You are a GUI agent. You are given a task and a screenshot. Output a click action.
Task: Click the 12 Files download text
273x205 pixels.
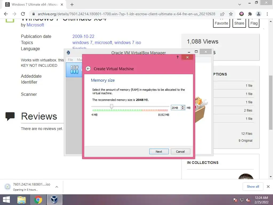(x=247, y=134)
